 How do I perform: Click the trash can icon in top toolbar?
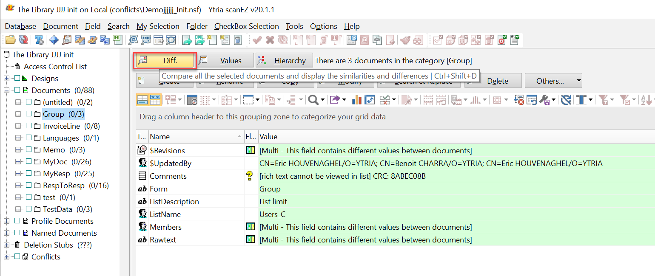(238, 40)
